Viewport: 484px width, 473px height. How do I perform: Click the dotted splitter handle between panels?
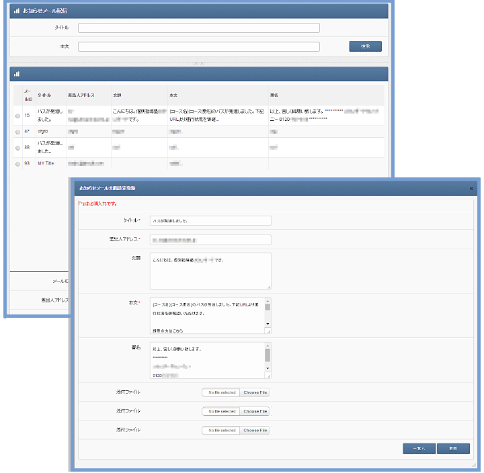198,62
